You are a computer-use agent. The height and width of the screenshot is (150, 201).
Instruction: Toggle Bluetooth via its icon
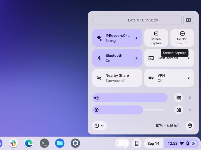coord(99,58)
